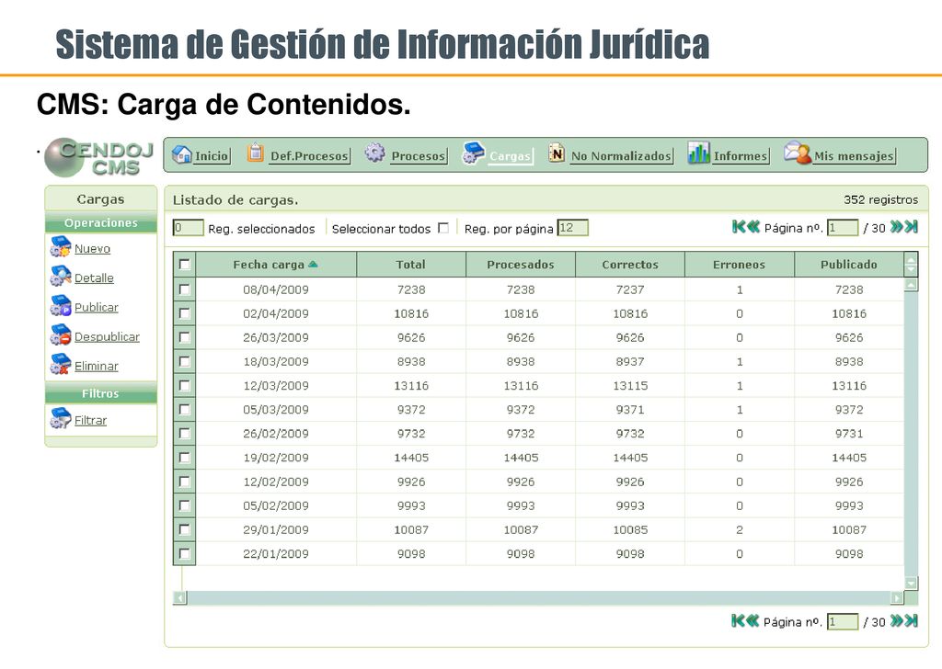Select the 12/03/2009 row checkbox
Screen dimensions: 942x669
coord(184,386)
